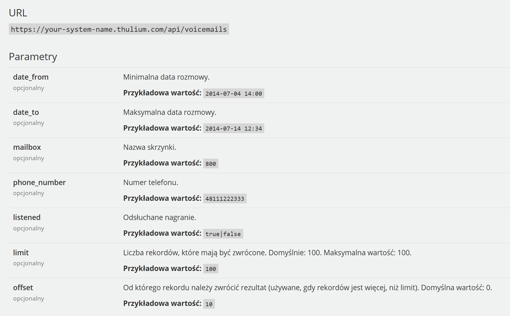The width and height of the screenshot is (510, 316).
Task: Click the "Odsłuchane nagranie" description text
Action: (160, 217)
